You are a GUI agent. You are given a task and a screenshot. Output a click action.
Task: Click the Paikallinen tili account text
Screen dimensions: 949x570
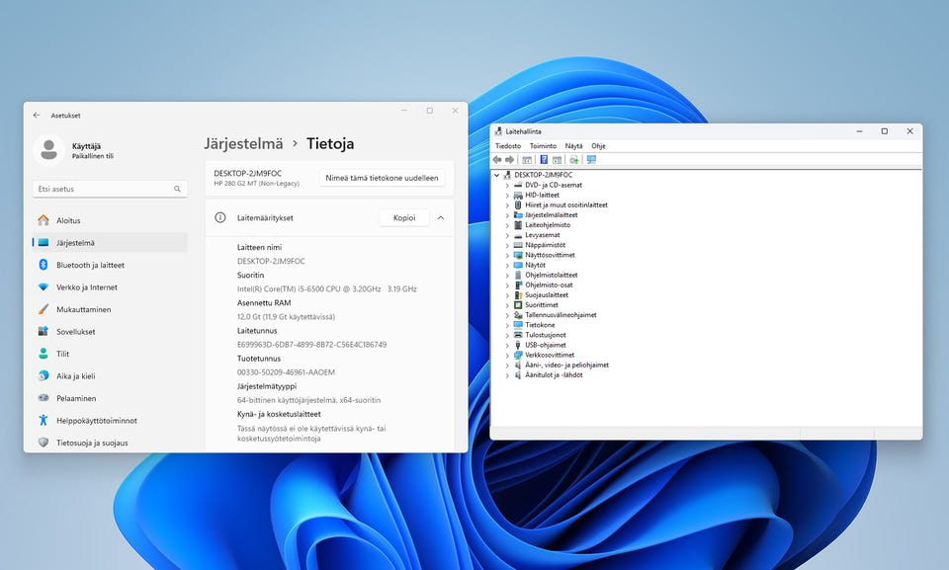[x=93, y=156]
